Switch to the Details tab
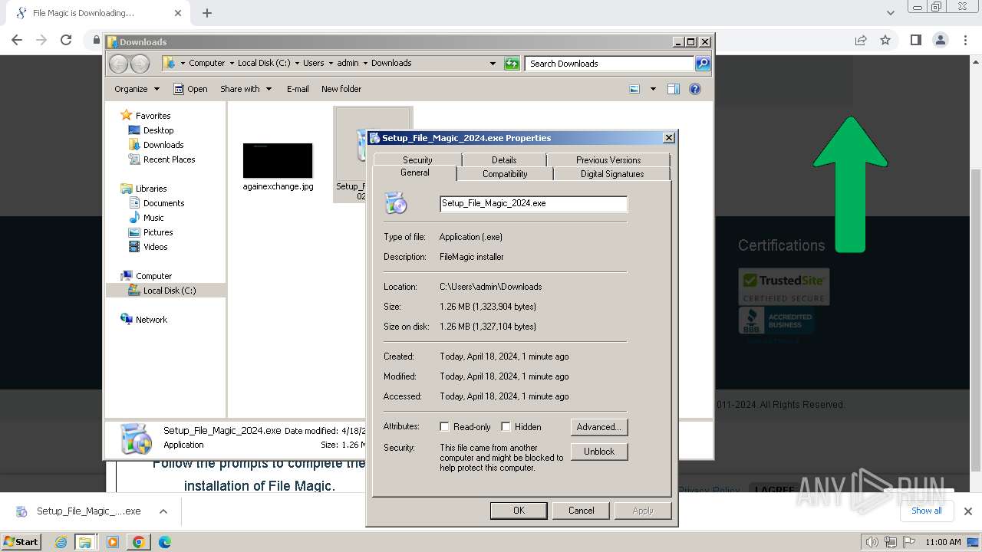The height and width of the screenshot is (552, 982). (504, 159)
